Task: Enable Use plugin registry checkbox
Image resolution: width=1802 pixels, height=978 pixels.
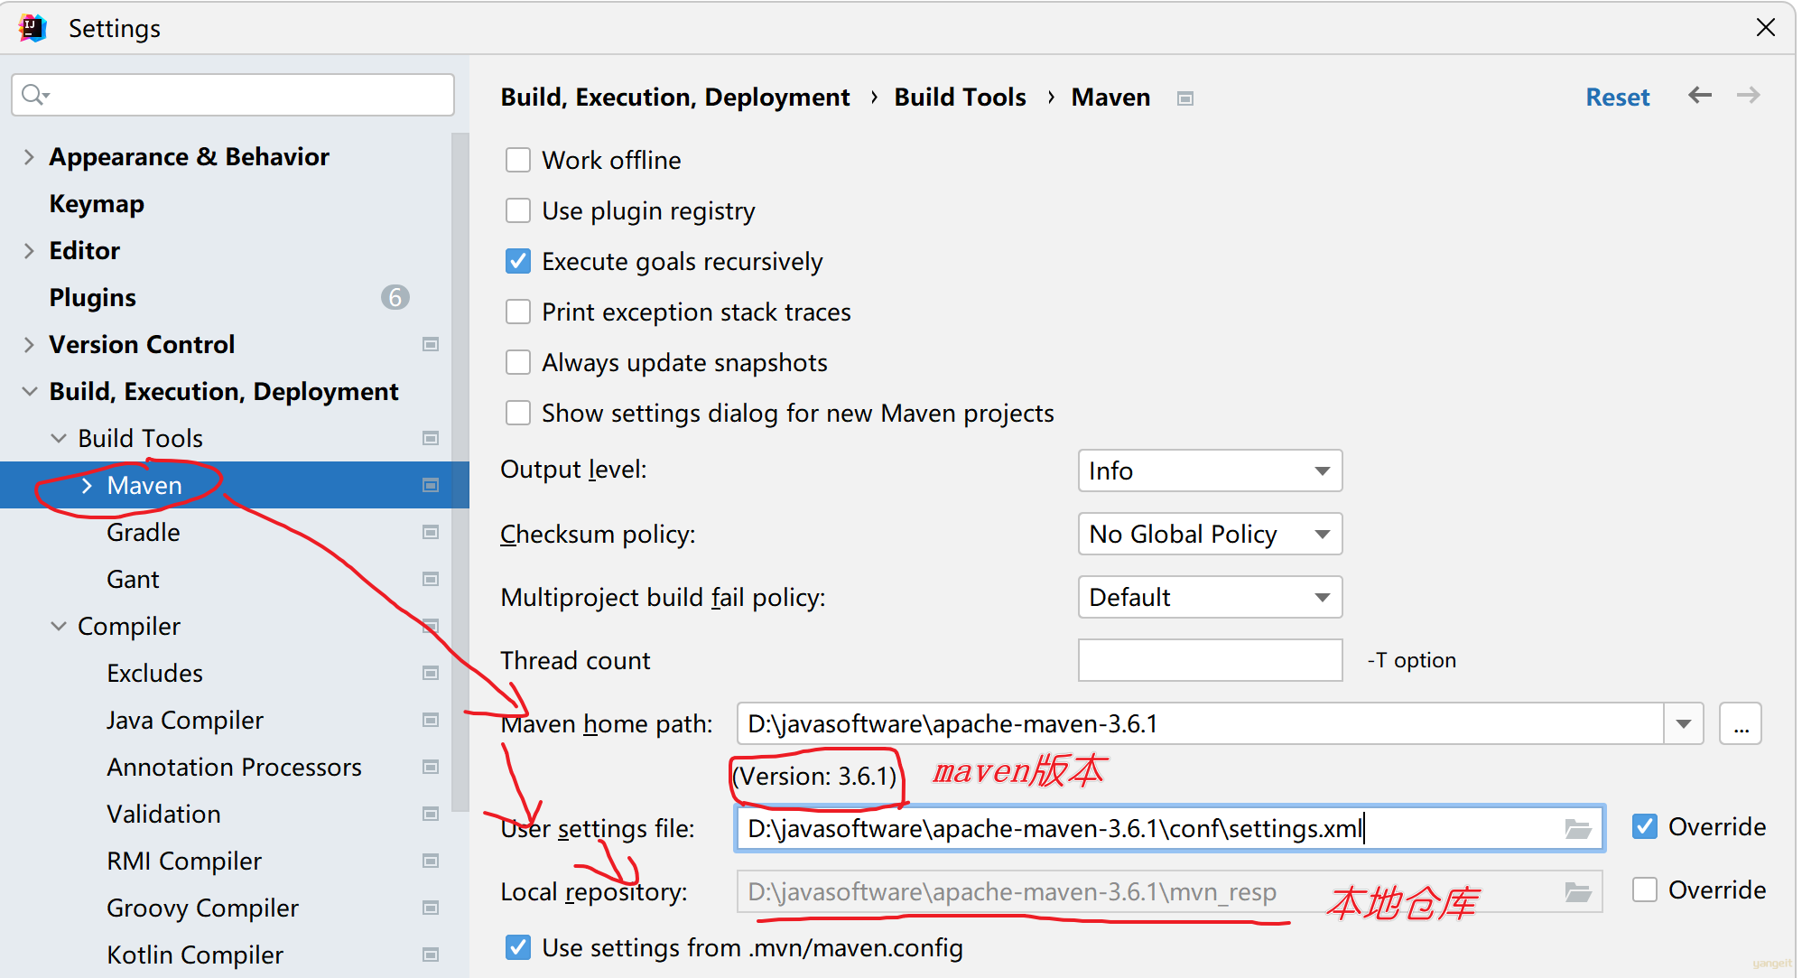Action: click(x=518, y=210)
